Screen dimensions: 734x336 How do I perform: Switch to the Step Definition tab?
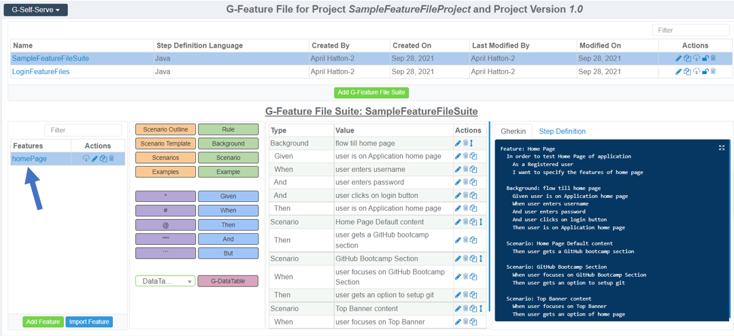click(x=562, y=131)
